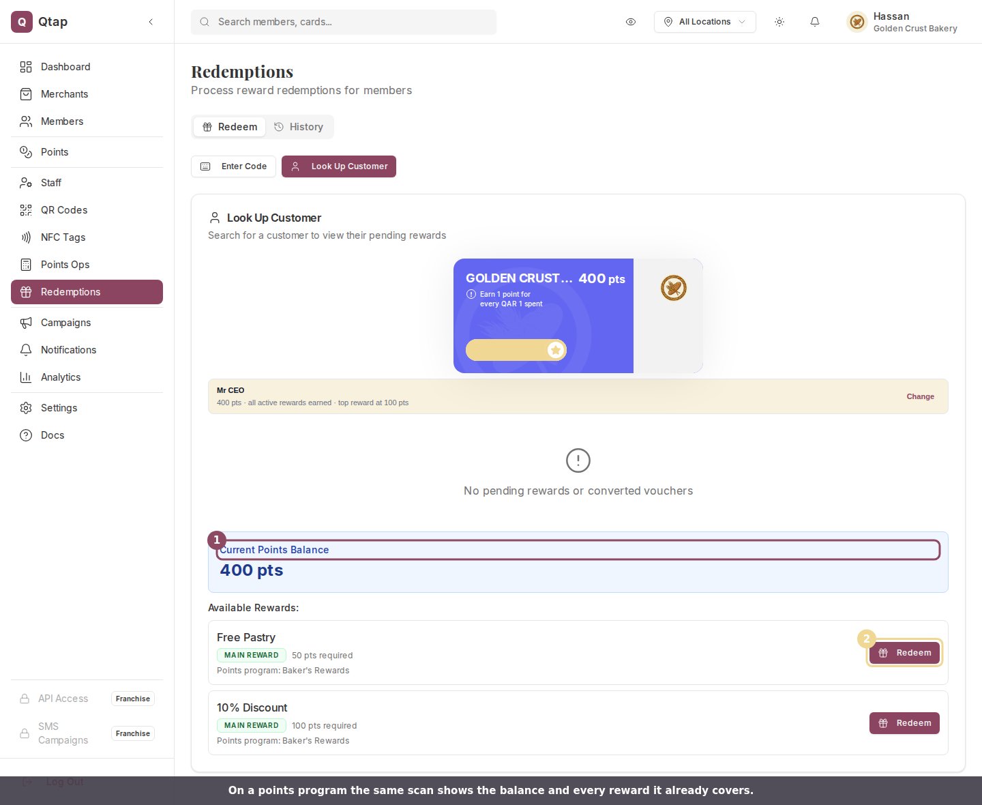Click the Golden Crust loyalty card
The height and width of the screenshot is (805, 982).
click(x=578, y=316)
